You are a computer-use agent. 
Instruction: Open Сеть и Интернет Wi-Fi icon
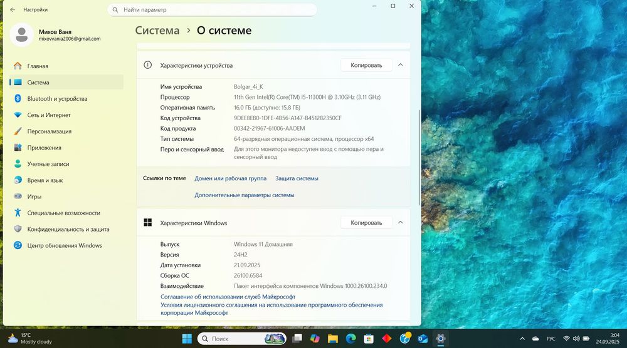[x=18, y=115]
